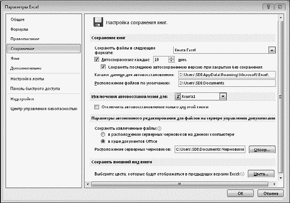The image size is (290, 203).
Task: Click the default file location path field
Action: coord(227,83)
